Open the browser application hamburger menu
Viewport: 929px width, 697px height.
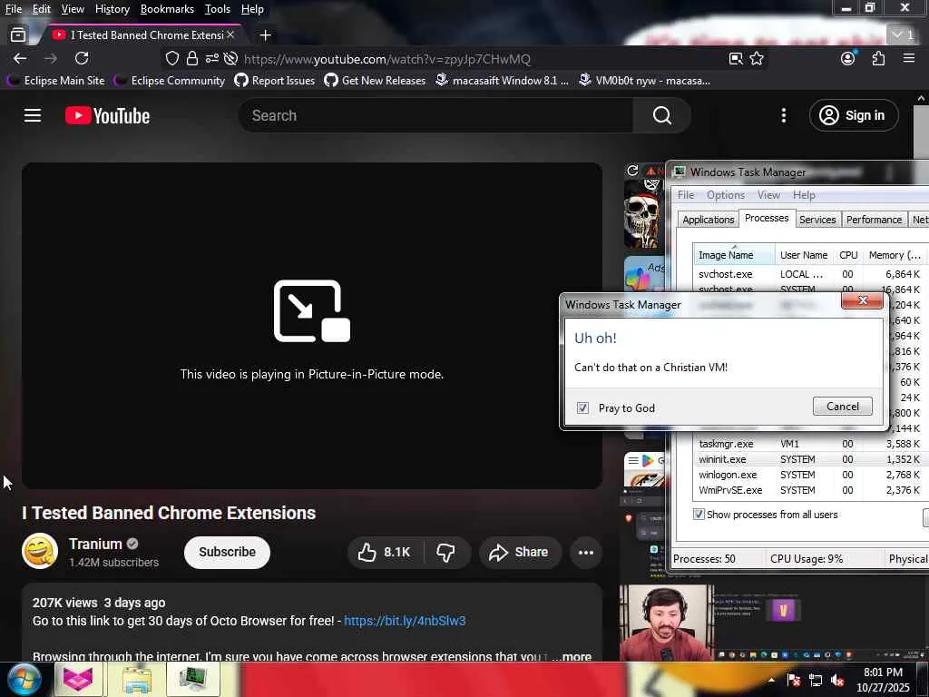click(909, 58)
